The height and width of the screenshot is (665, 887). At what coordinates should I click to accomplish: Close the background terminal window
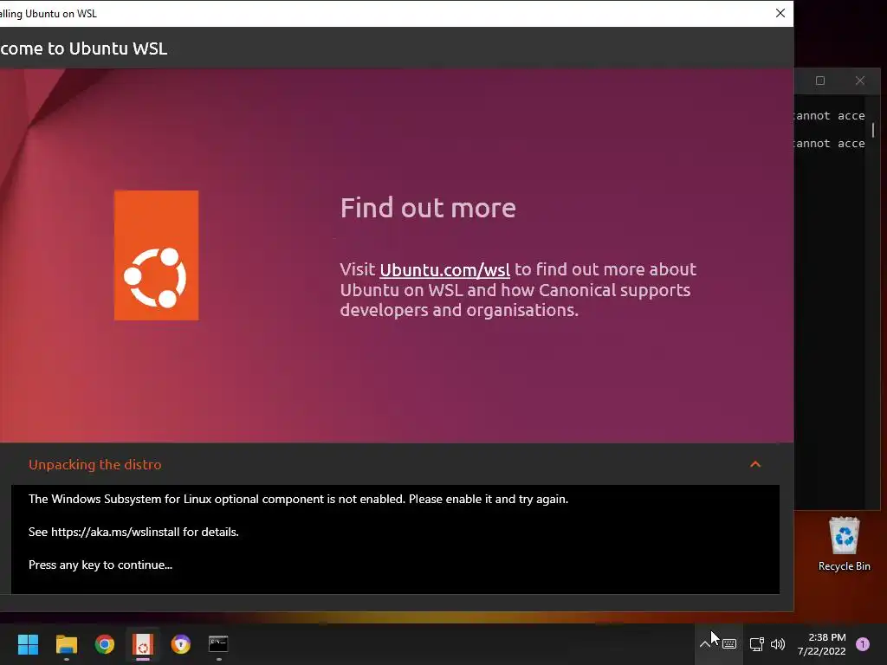[x=860, y=81]
